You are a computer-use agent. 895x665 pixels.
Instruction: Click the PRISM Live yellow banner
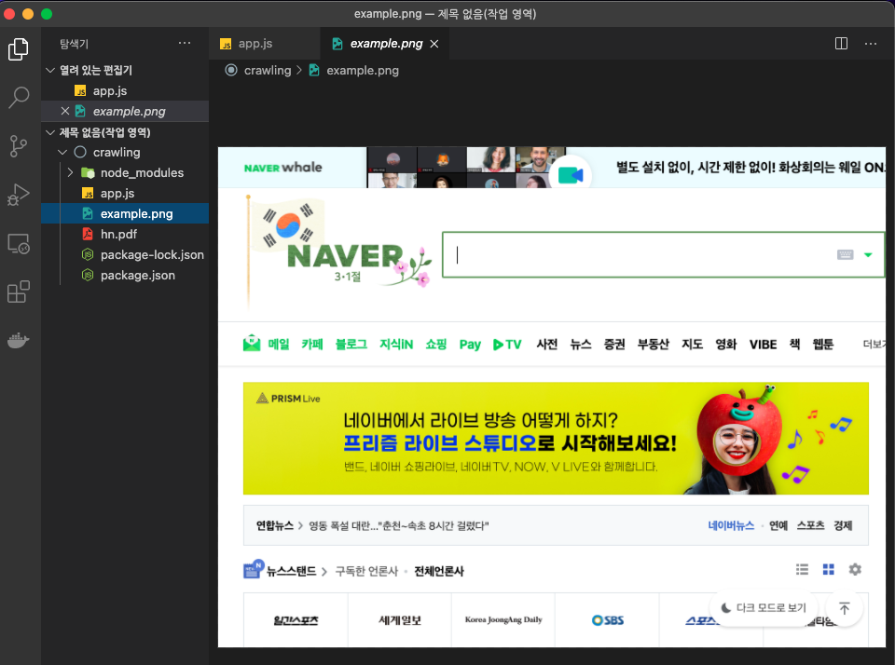coord(556,438)
